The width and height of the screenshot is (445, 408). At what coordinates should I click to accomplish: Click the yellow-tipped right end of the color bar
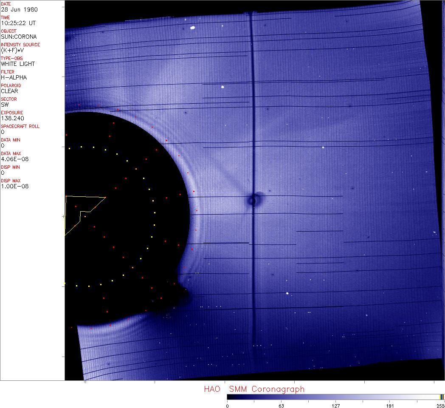(x=442, y=397)
